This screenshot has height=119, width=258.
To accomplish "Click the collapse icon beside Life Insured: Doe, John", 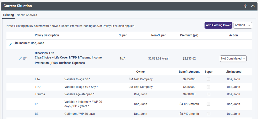I will tap(11, 44).
